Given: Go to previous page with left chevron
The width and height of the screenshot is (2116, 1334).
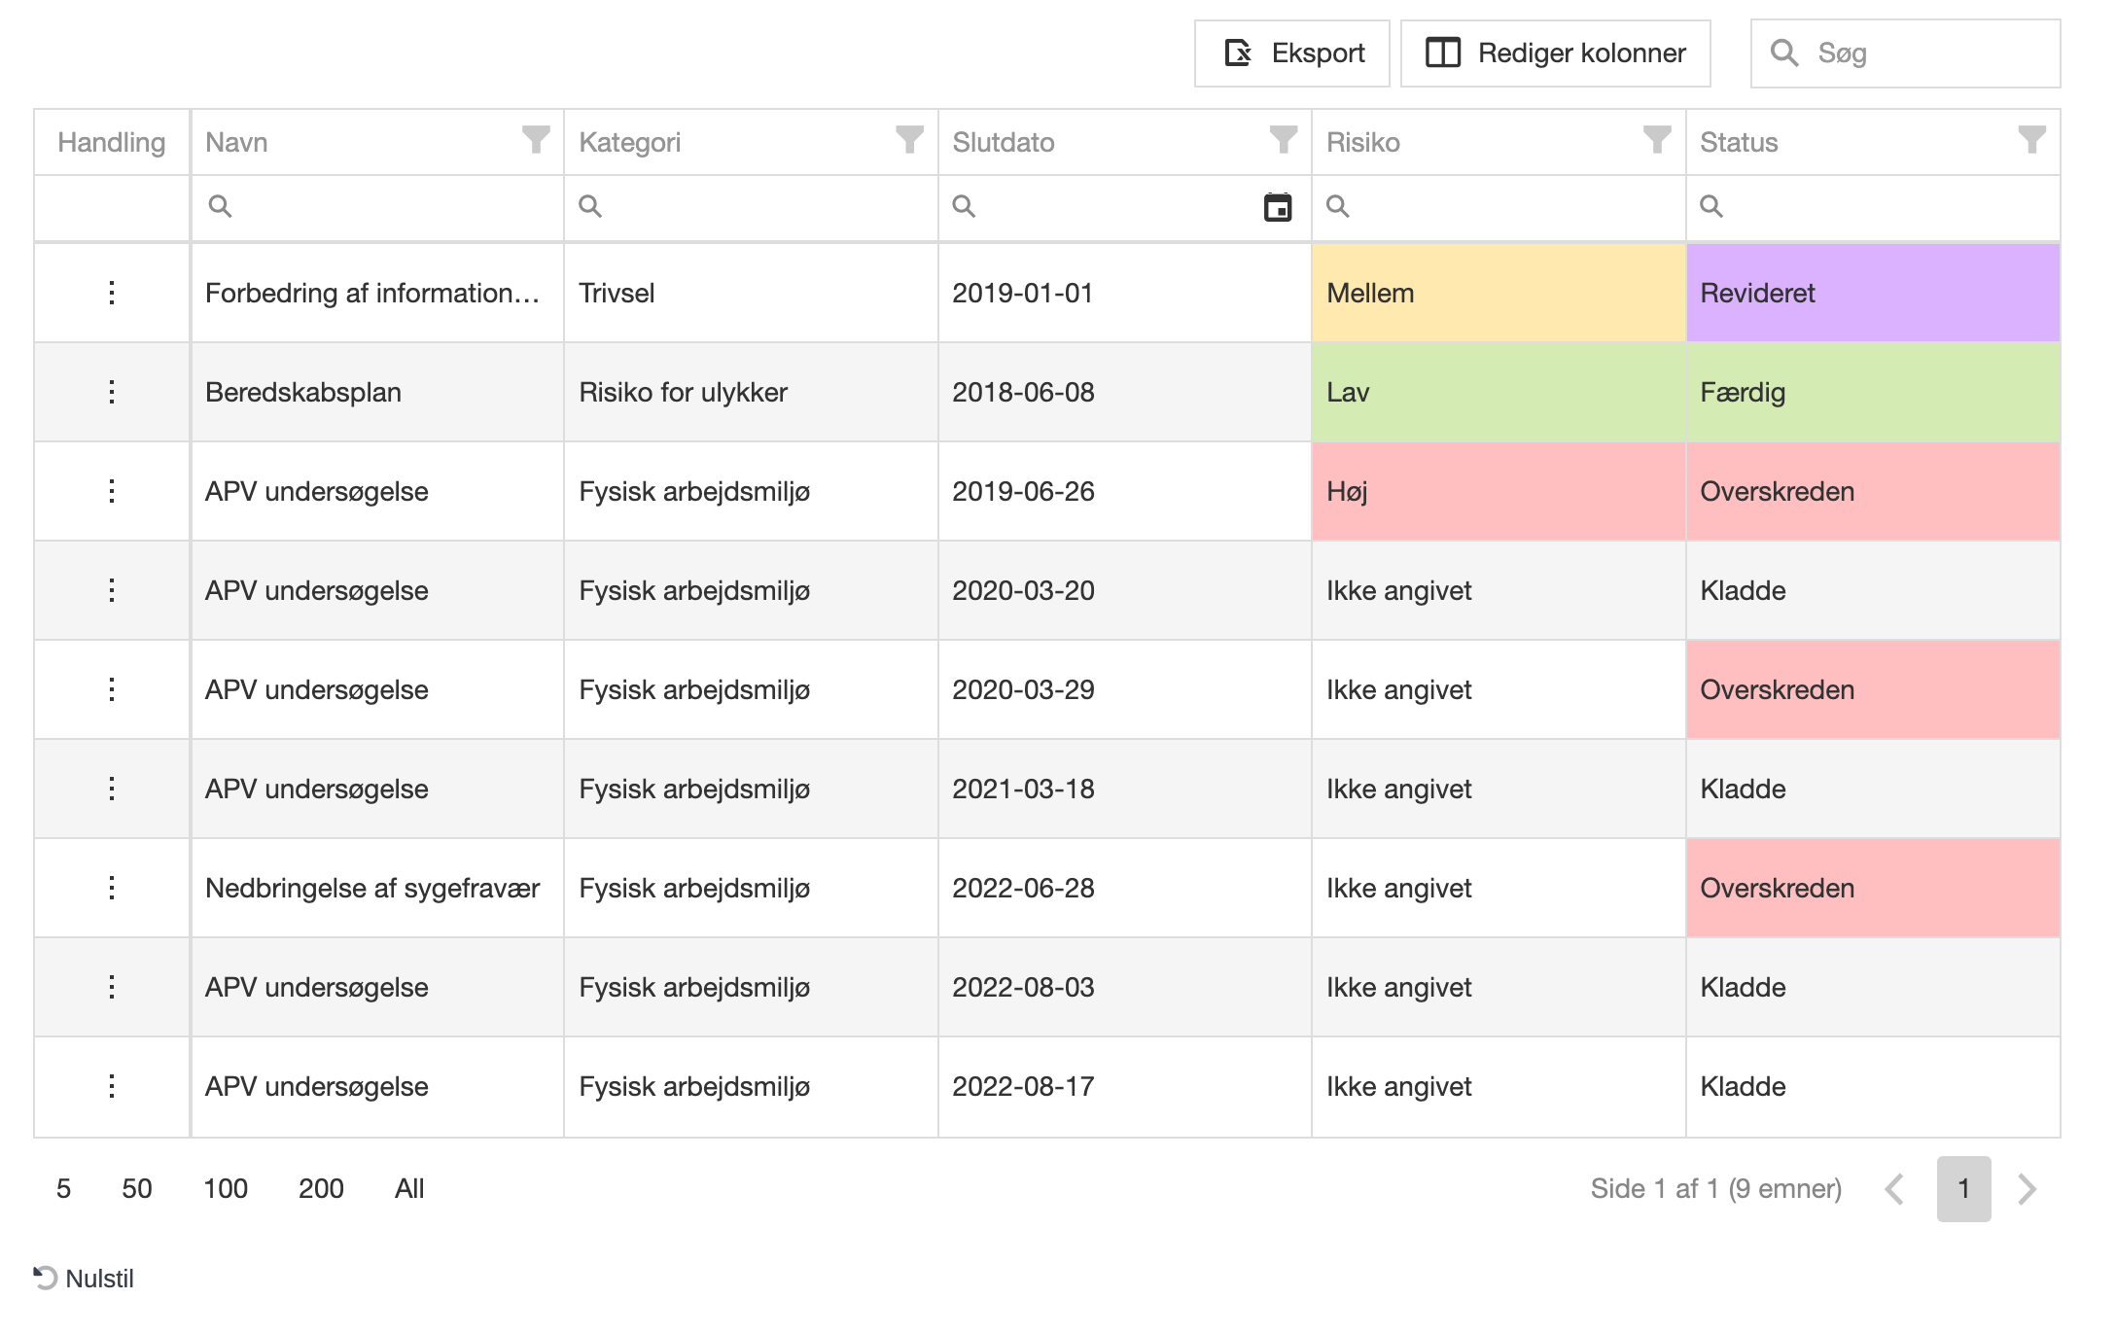Looking at the screenshot, I should (1894, 1188).
